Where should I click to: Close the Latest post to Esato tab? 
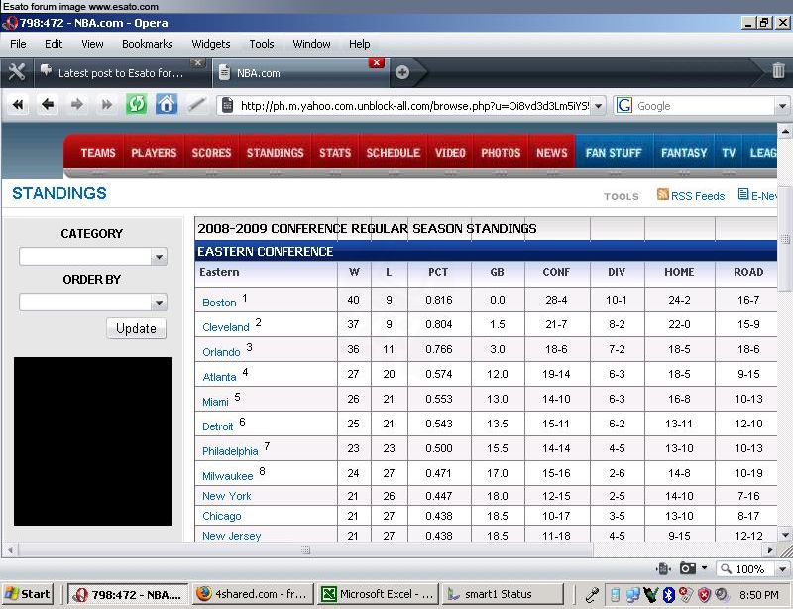click(x=198, y=62)
